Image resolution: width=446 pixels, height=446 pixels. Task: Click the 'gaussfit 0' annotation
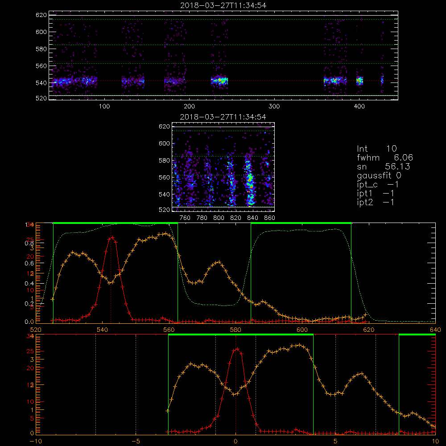coord(379,175)
